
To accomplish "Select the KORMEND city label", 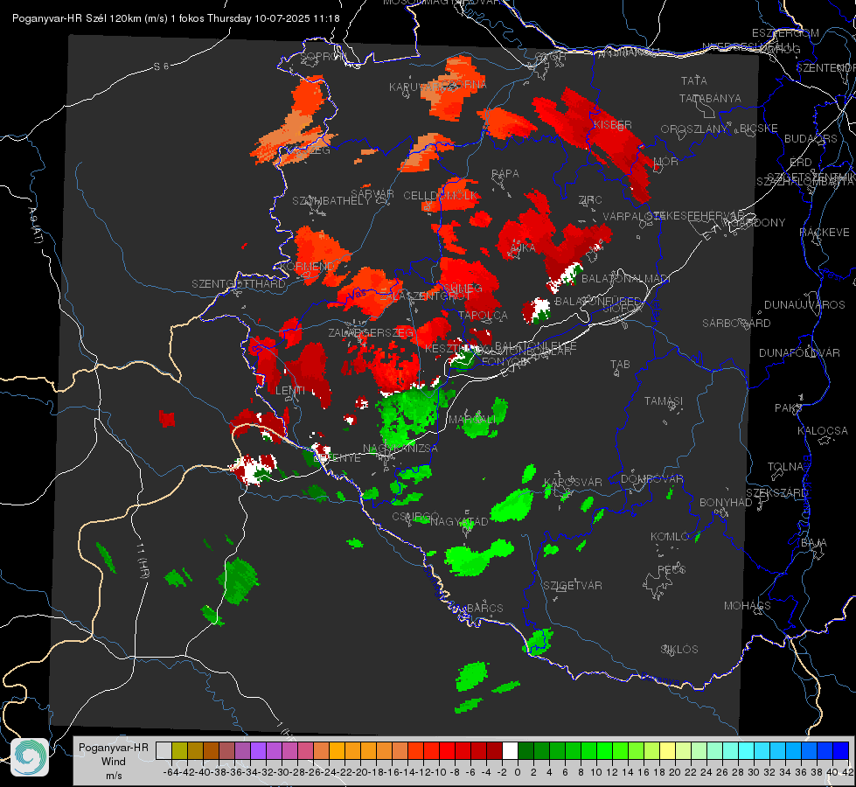I will point(307,267).
